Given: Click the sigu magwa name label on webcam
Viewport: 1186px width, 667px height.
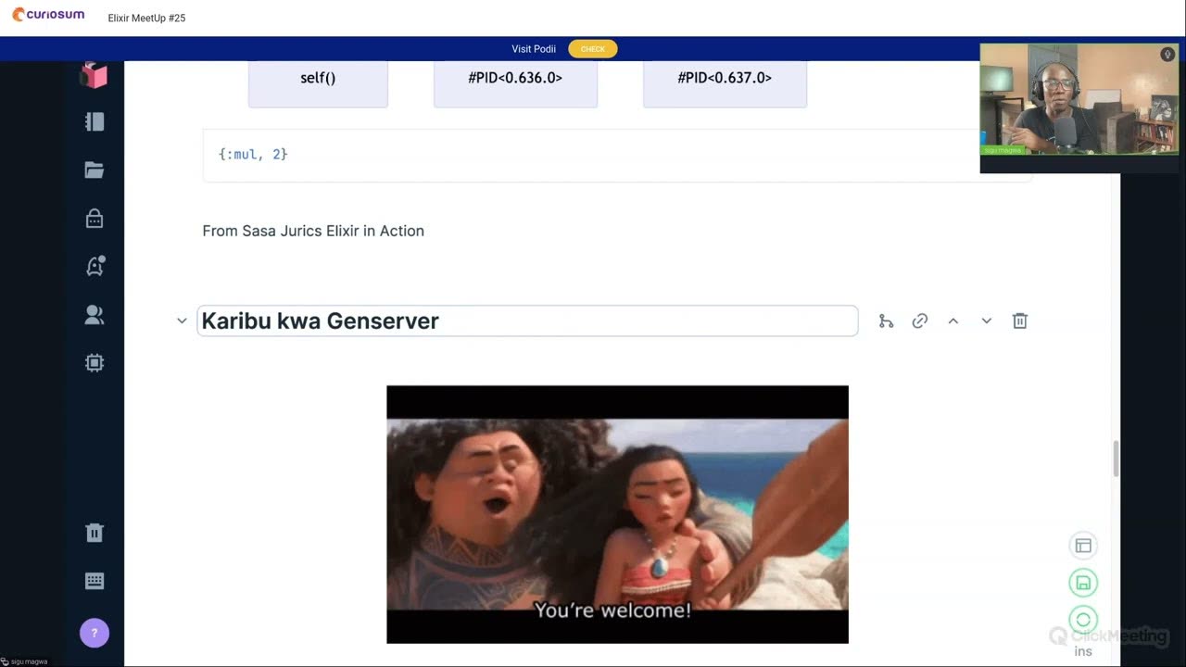Looking at the screenshot, I should (1003, 150).
